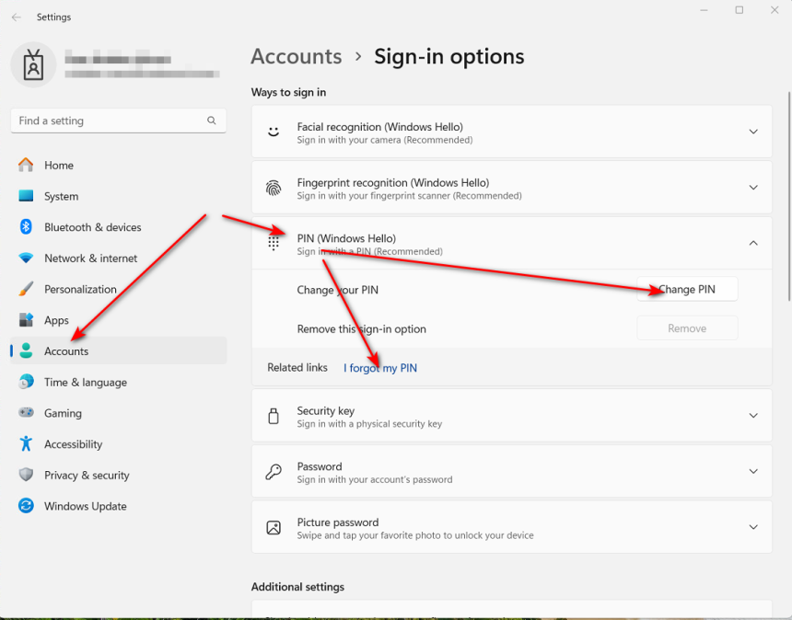Viewport: 792px width, 620px height.
Task: Expand the Picture password option
Action: [x=752, y=527]
